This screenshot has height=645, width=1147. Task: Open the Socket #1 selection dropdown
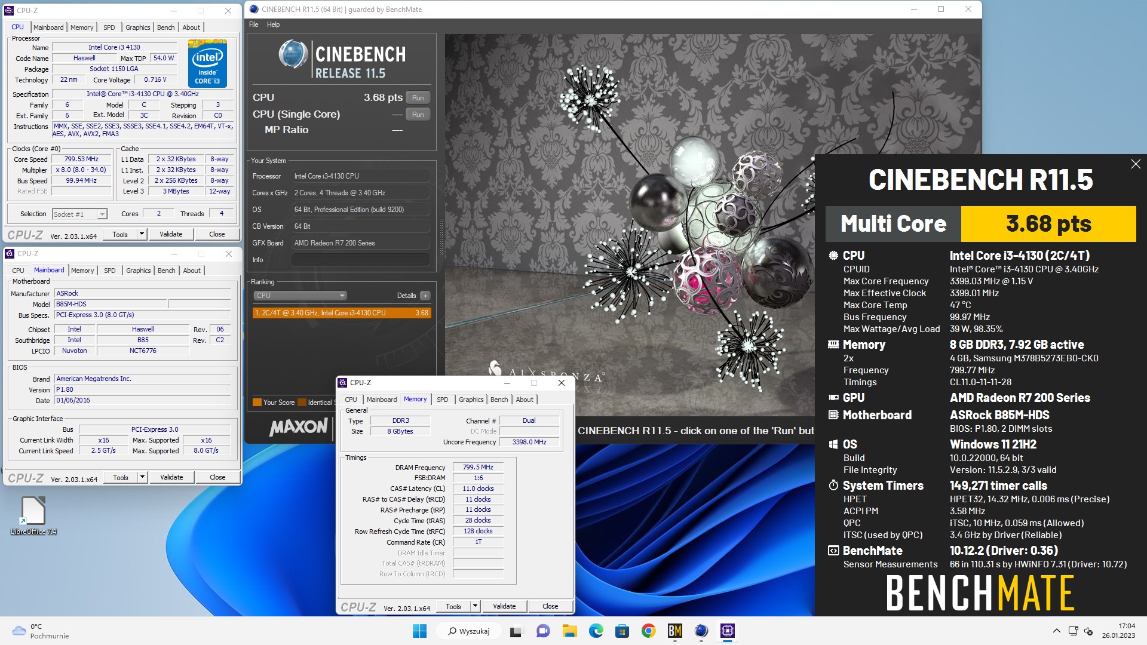coord(79,214)
